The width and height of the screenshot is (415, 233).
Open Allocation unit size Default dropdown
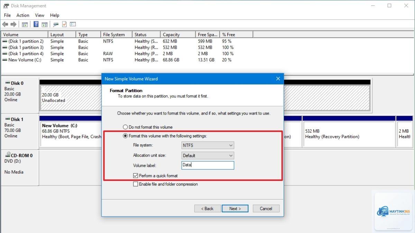tap(208, 155)
